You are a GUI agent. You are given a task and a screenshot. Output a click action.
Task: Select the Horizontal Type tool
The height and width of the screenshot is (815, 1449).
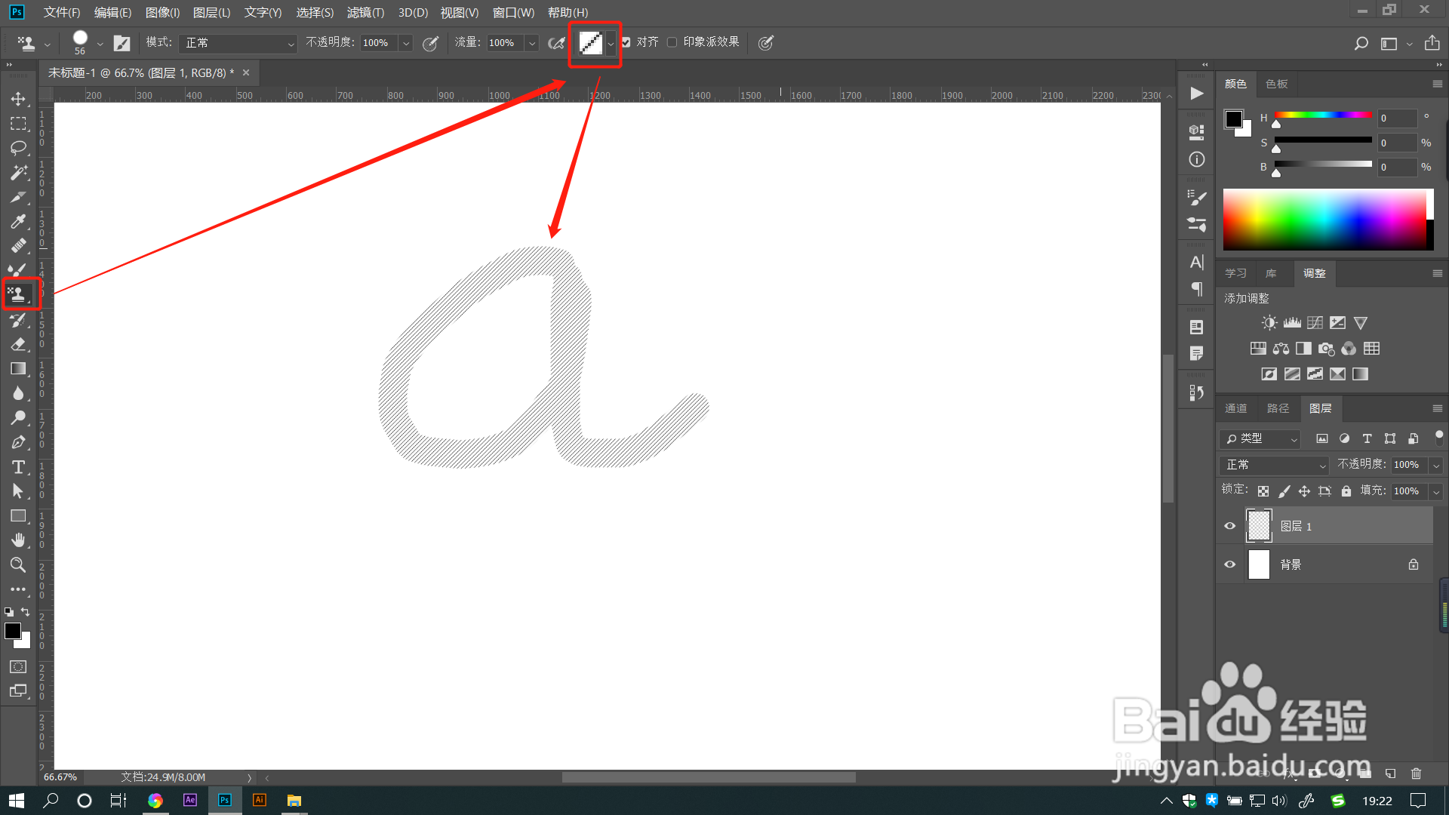18,467
